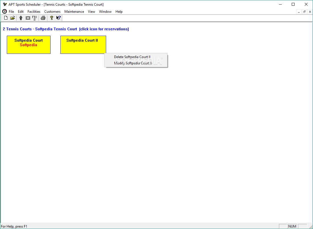This screenshot has width=313, height=229.
Task: Open the Maintenance menu
Action: pos(74,12)
